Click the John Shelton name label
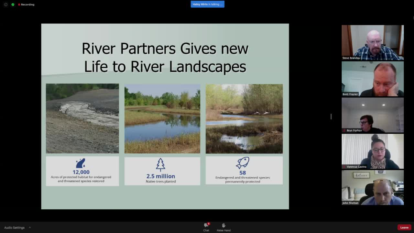 coord(350,203)
